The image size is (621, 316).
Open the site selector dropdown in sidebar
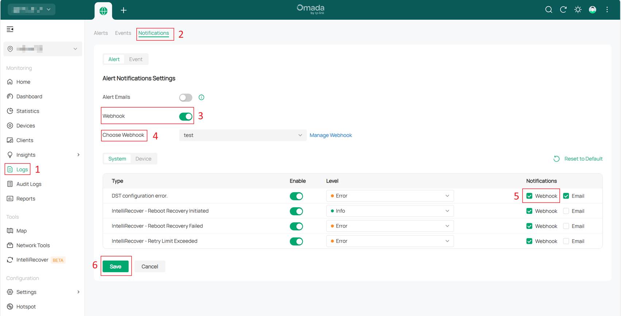pos(43,49)
